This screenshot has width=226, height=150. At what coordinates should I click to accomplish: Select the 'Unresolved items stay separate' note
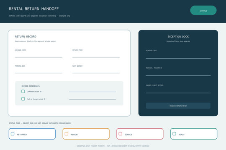pyautogui.click(x=178, y=41)
